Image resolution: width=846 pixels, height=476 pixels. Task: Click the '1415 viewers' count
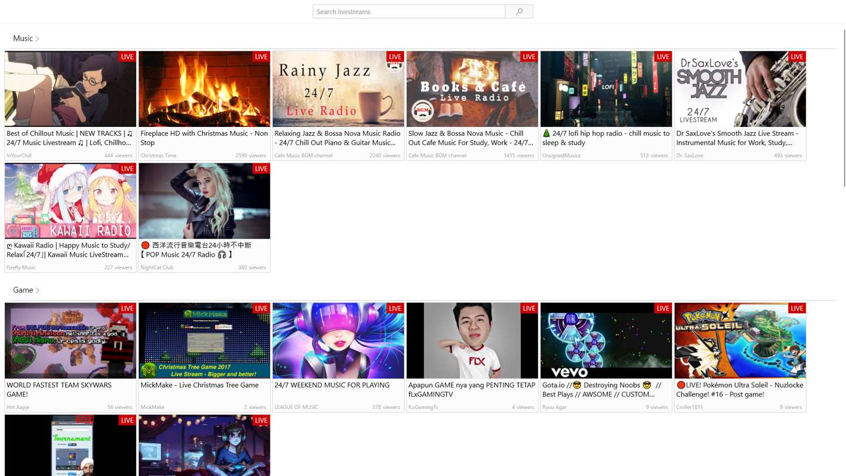[519, 156]
